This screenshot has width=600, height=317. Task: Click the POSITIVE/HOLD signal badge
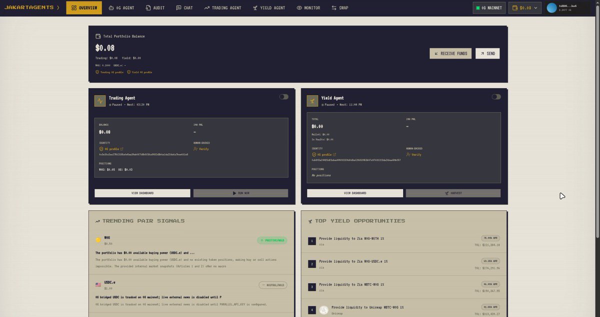[272, 240]
